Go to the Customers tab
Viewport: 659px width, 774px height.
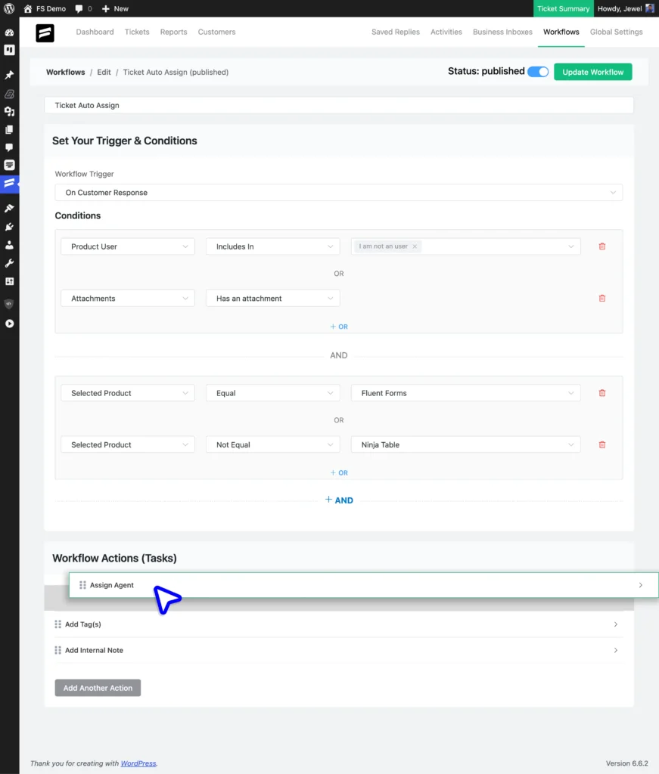[217, 32]
